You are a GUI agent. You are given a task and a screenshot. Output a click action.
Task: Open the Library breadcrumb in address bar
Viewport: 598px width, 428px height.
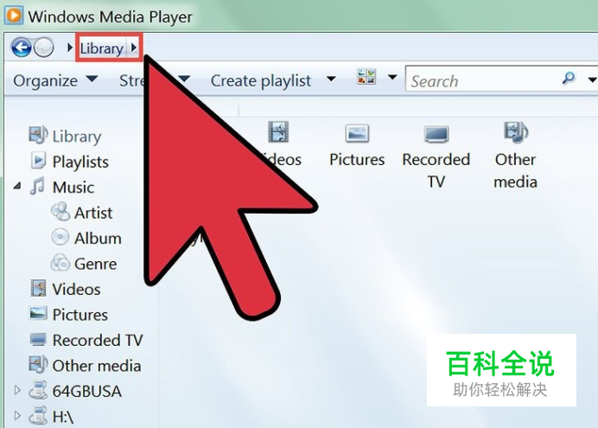[101, 48]
